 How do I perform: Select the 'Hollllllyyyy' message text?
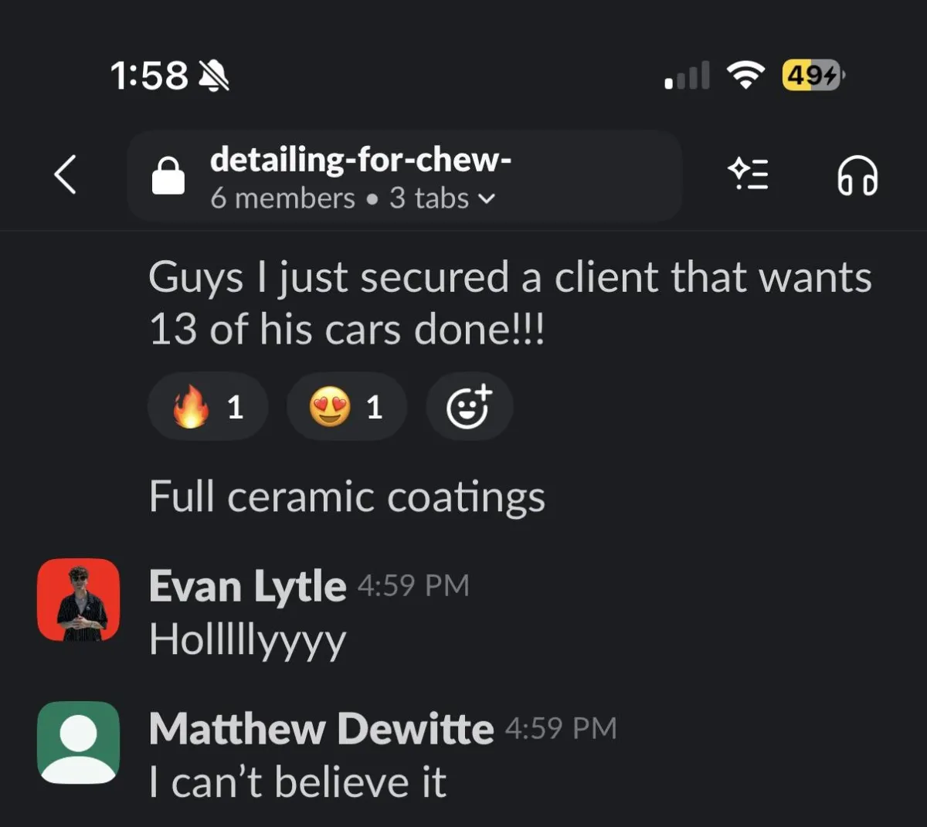pos(248,641)
